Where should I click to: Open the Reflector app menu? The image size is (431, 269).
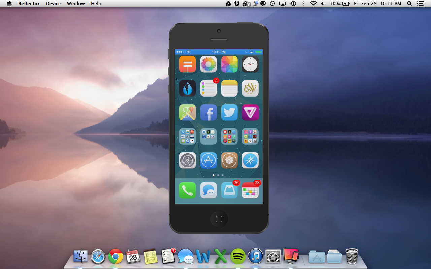click(29, 4)
